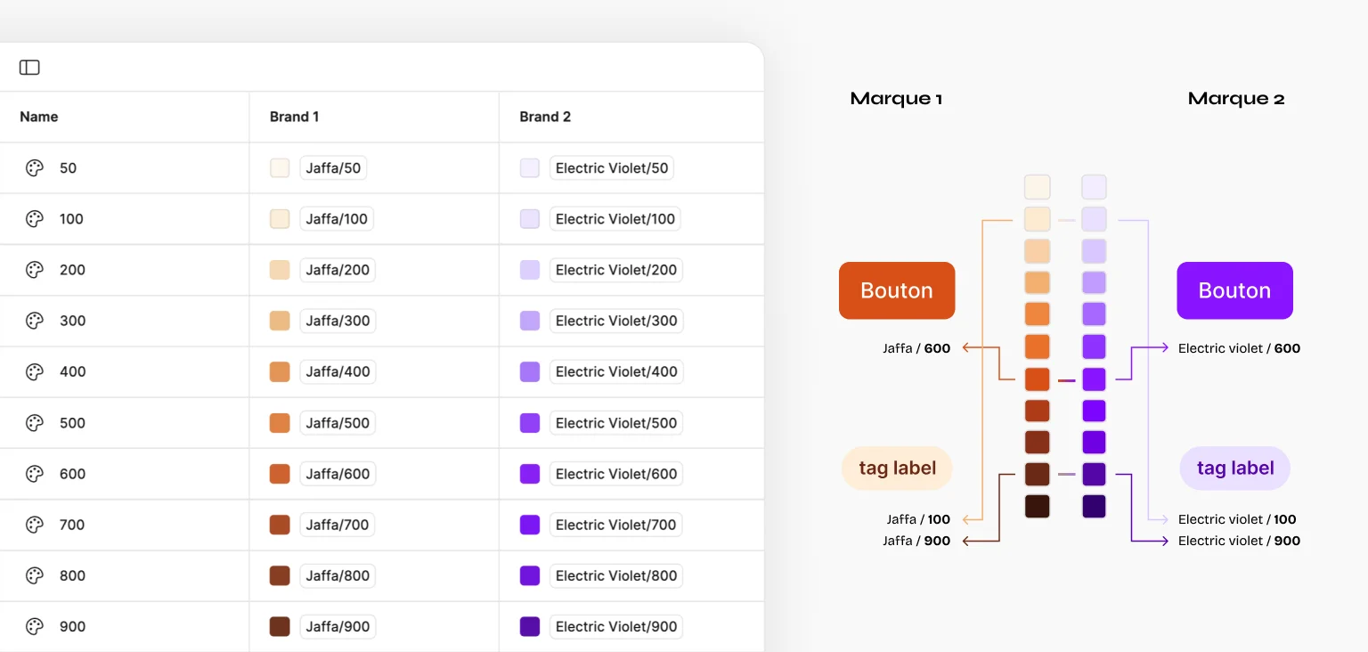Screen dimensions: 1368x652
Task: Select the Brand 2 column header
Action: [x=545, y=117]
